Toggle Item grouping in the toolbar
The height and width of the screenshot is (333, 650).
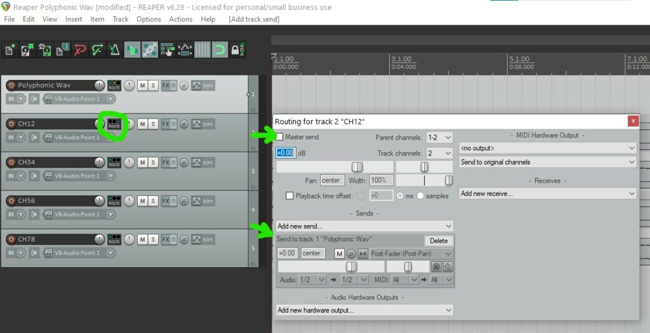[150, 50]
